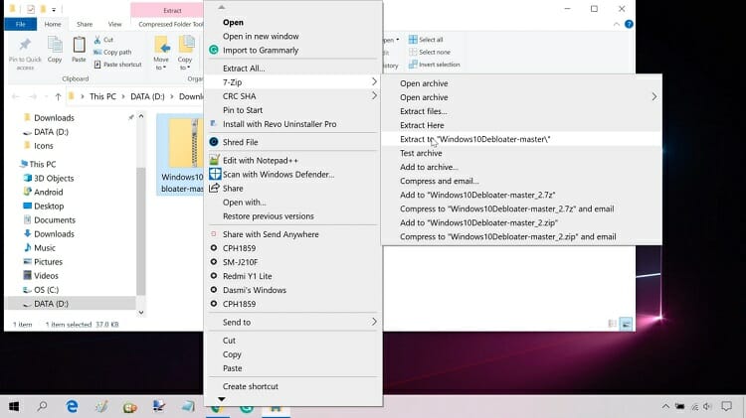Click the Windows Defender shield icon
Viewport: 746px width, 418px height.
tap(215, 175)
